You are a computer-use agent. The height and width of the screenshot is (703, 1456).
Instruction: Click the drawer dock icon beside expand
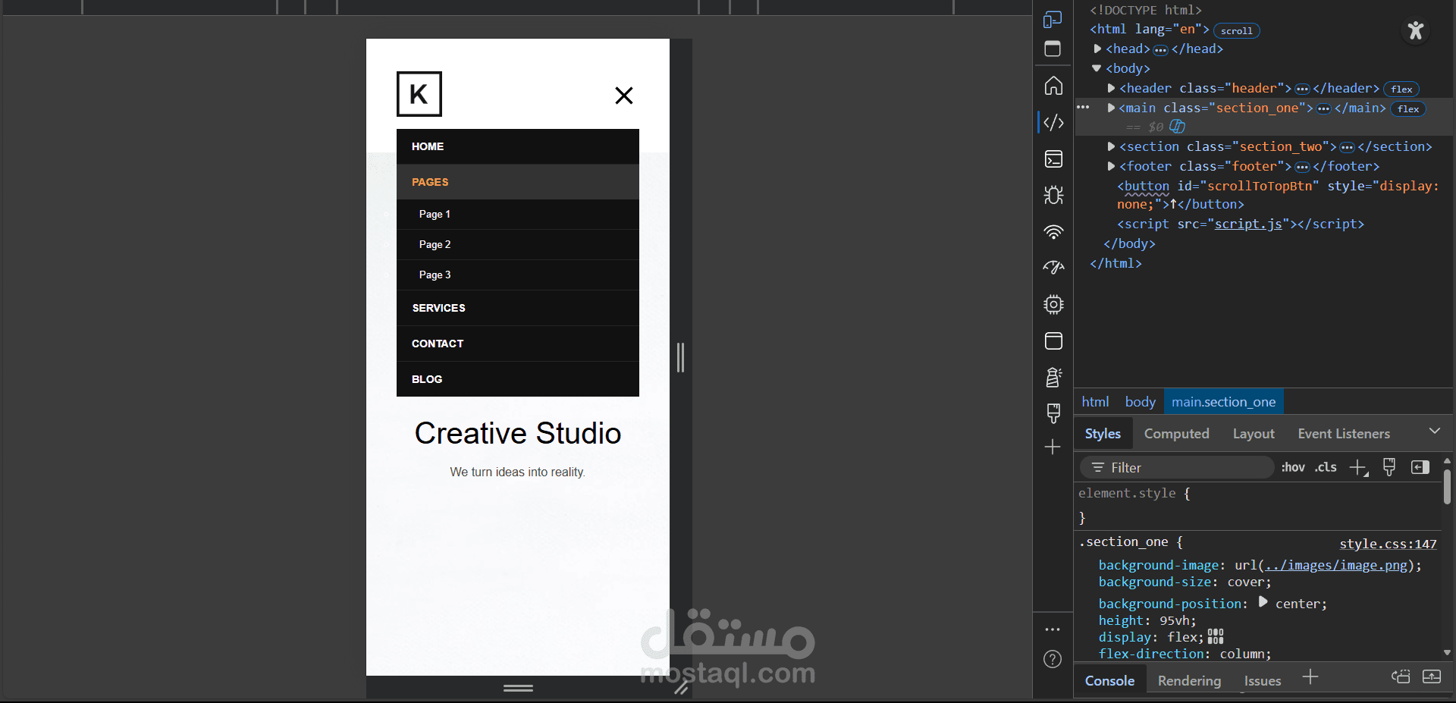pyautogui.click(x=1401, y=676)
